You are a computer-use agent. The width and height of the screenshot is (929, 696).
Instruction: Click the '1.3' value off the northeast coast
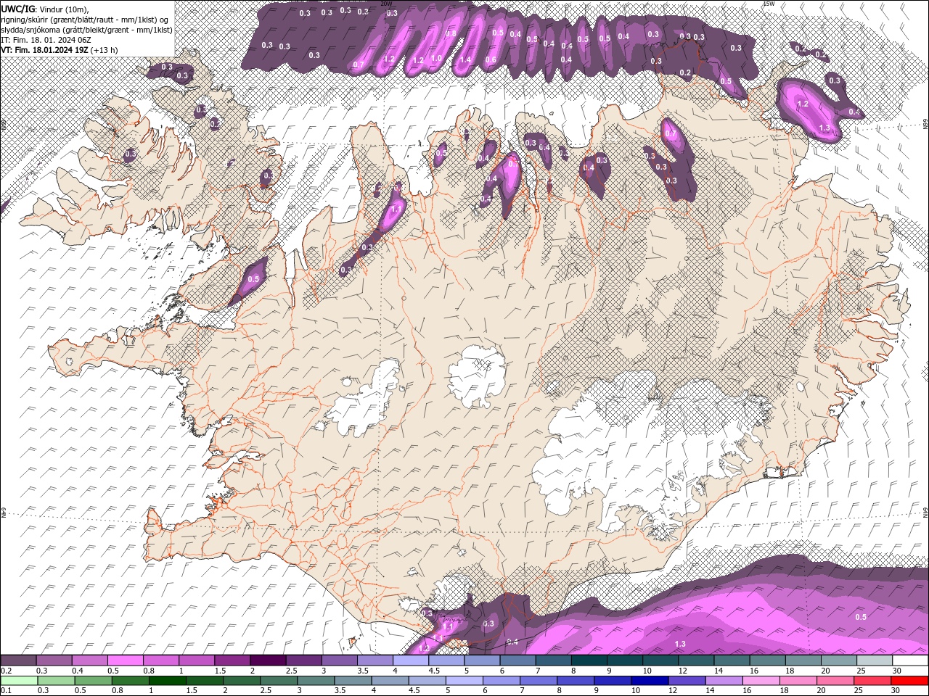click(x=824, y=128)
